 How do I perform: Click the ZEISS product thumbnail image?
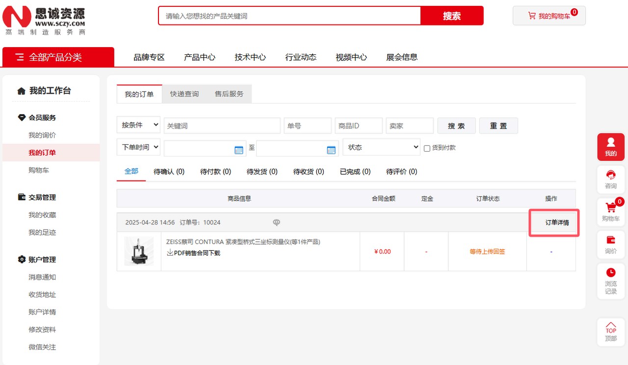tap(139, 251)
